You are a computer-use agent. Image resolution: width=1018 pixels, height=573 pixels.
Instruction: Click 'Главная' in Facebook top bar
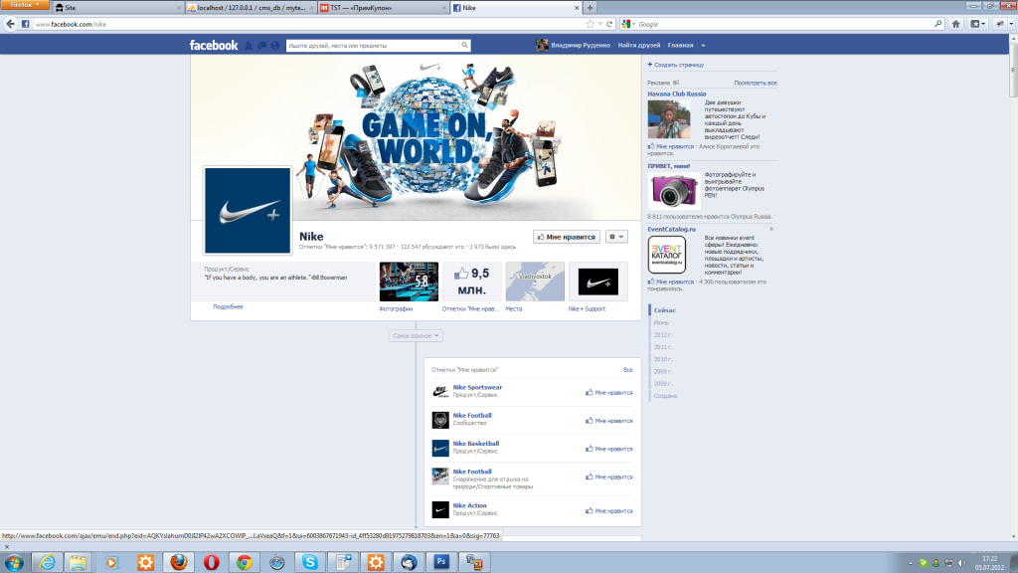point(680,46)
